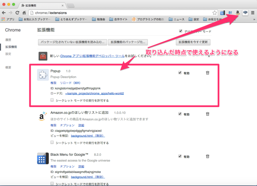Image resolution: width=257 pixels, height=186 pixels.
Task: Click the trash icon for the Popup extension
Action: [x=208, y=73]
